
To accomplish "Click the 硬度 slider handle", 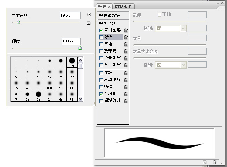I will point(80,48).
